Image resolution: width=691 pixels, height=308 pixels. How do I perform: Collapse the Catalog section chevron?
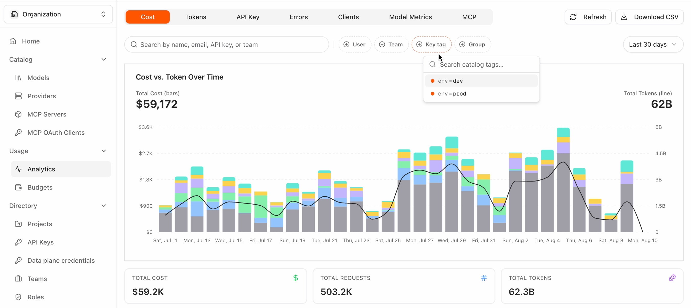point(103,59)
